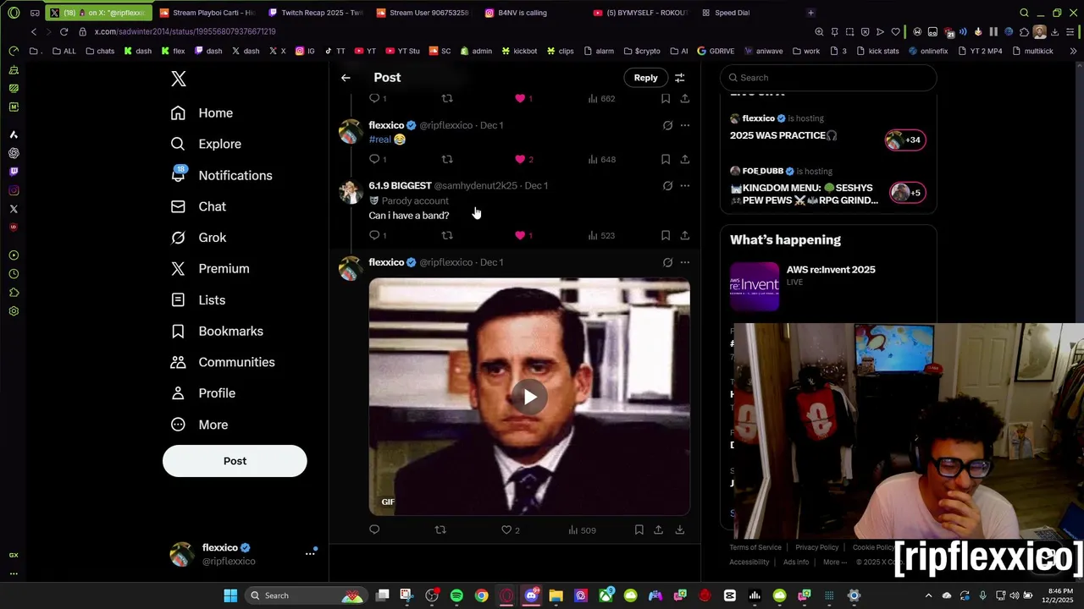Open the more menu on the #real post
1084x609 pixels.
click(x=685, y=125)
